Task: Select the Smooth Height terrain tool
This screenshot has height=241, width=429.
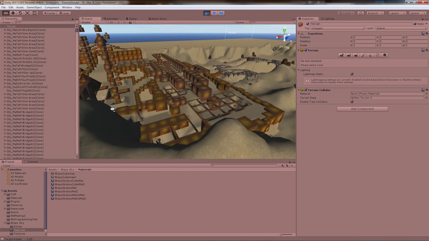Action: [x=356, y=55]
